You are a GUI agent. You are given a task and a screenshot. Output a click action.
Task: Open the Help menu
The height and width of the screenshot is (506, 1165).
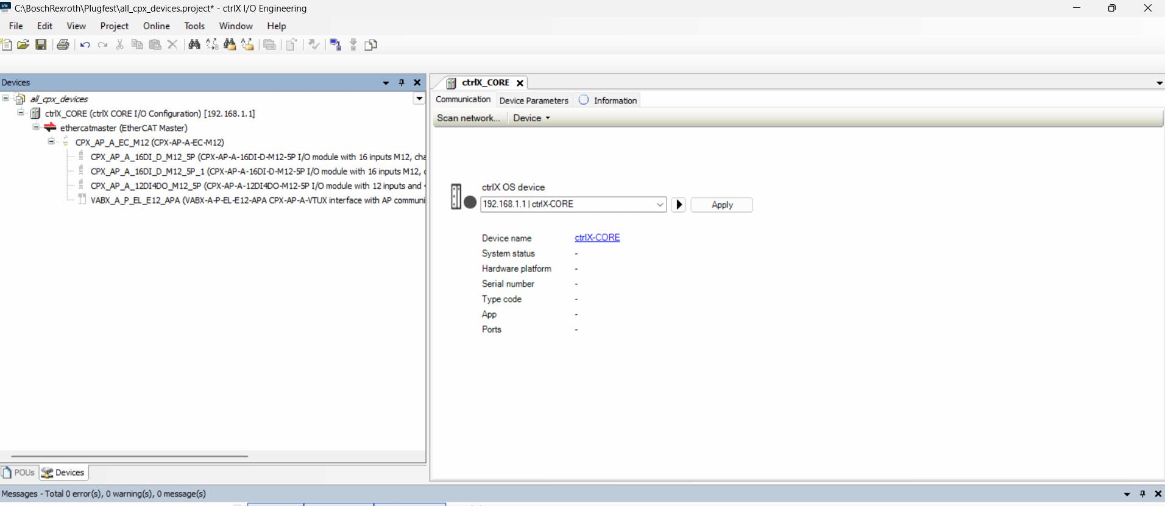276,26
